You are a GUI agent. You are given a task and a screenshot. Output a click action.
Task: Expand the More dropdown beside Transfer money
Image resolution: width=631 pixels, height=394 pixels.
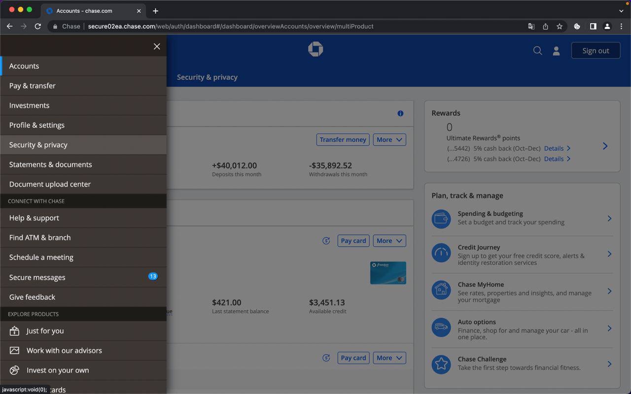click(389, 140)
